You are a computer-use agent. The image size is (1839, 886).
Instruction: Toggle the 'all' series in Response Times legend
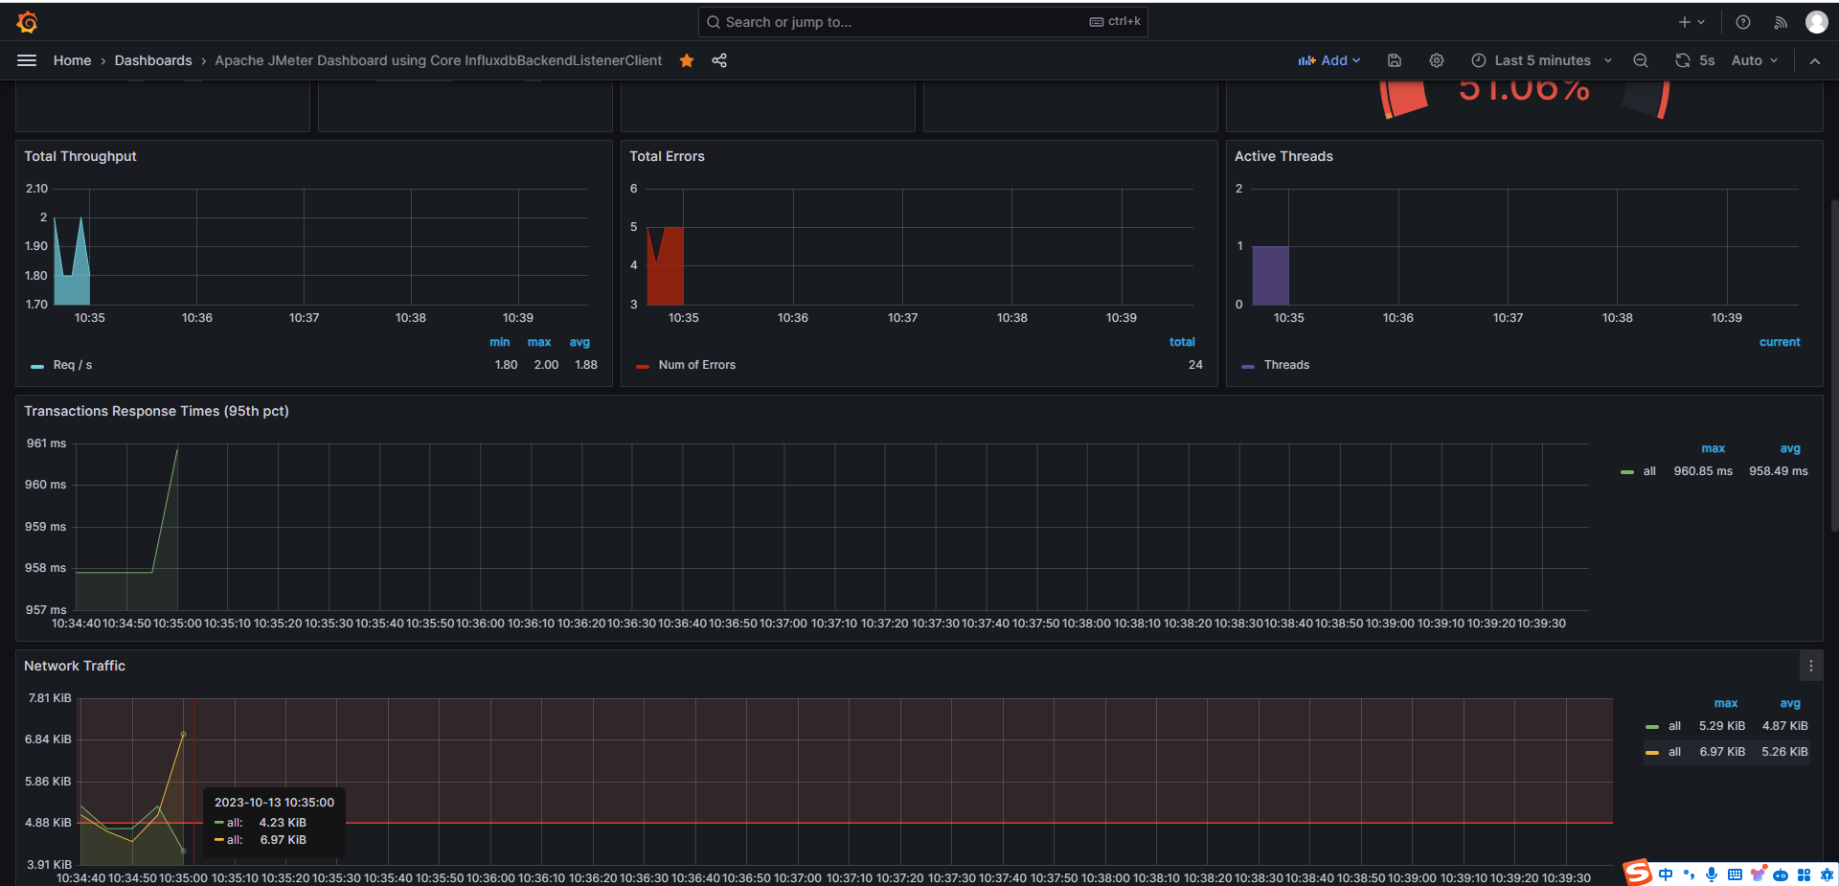click(x=1649, y=471)
